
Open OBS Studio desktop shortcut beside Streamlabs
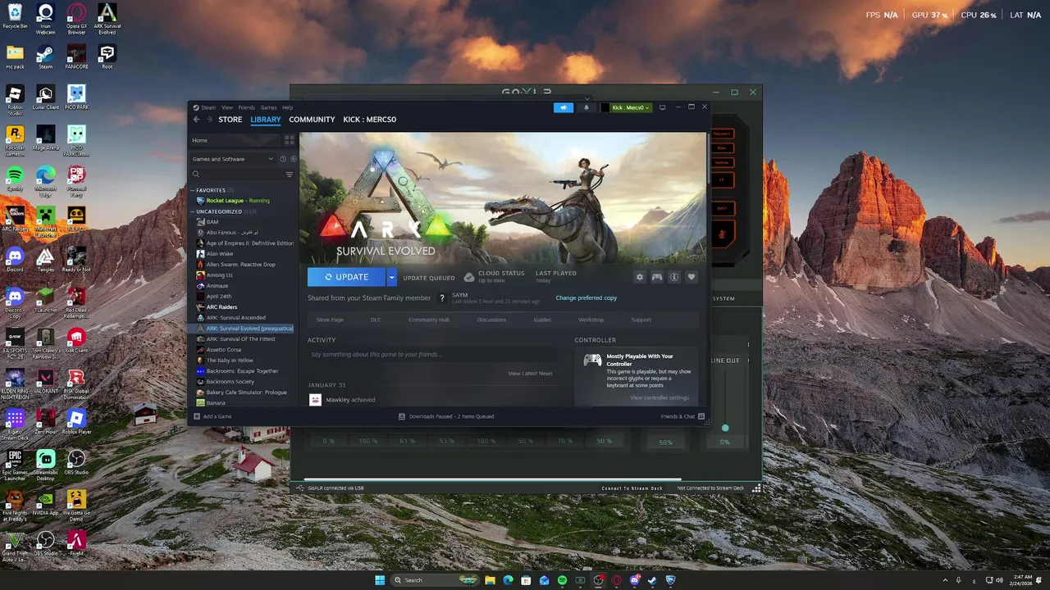(76, 460)
